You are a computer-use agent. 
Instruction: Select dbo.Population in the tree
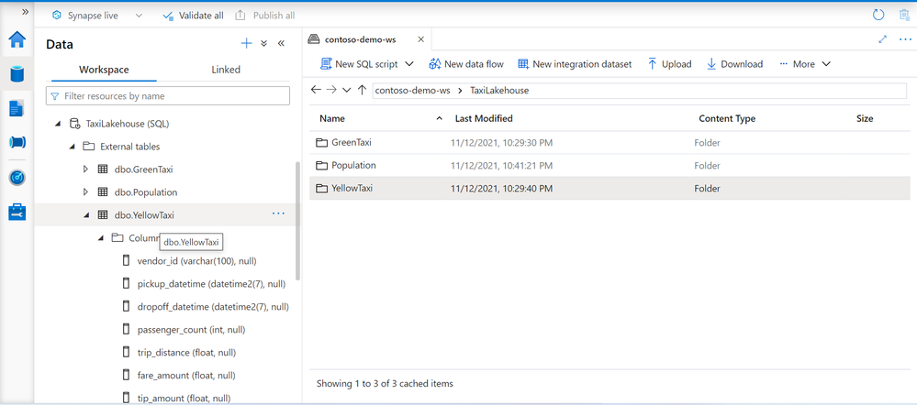point(146,192)
